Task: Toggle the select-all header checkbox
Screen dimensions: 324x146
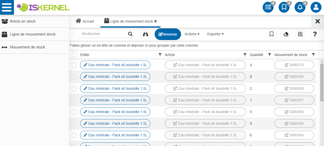Action: click(74, 55)
